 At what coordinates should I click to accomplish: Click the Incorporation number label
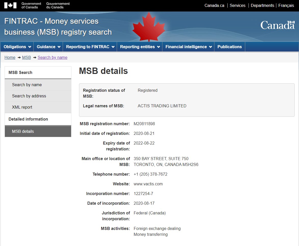coord(108,194)
